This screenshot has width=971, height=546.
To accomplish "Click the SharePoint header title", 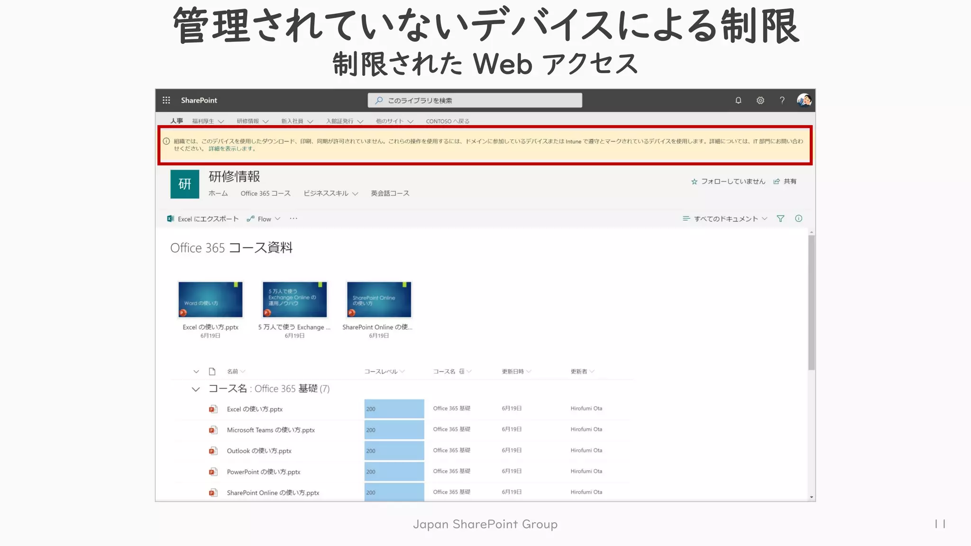I will point(199,100).
